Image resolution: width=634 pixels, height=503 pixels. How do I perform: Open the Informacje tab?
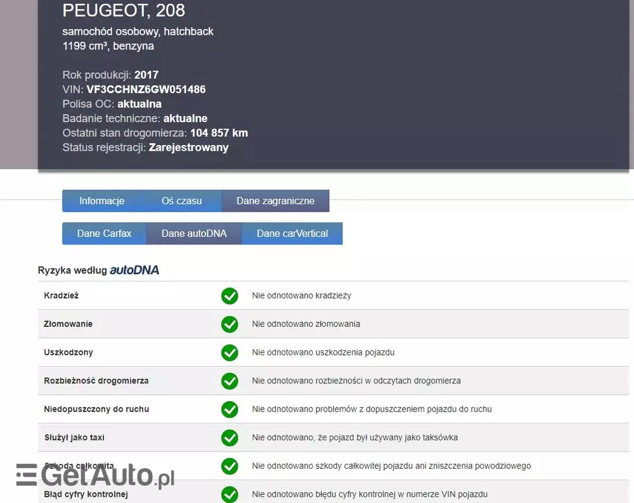coord(101,201)
